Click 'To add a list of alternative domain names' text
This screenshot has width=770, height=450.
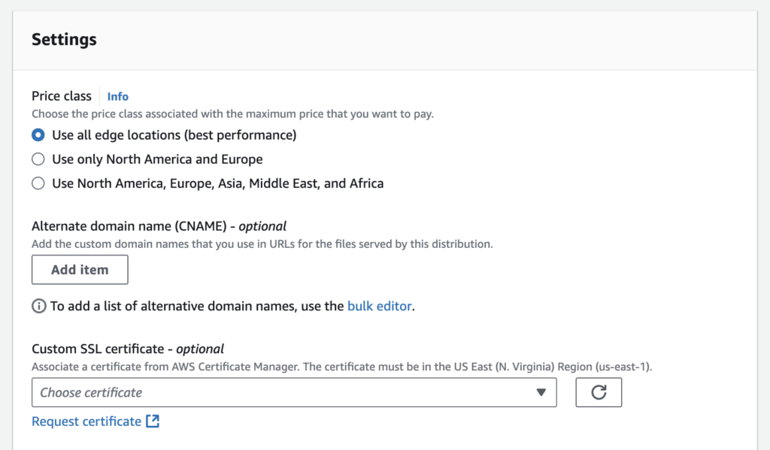(x=197, y=307)
